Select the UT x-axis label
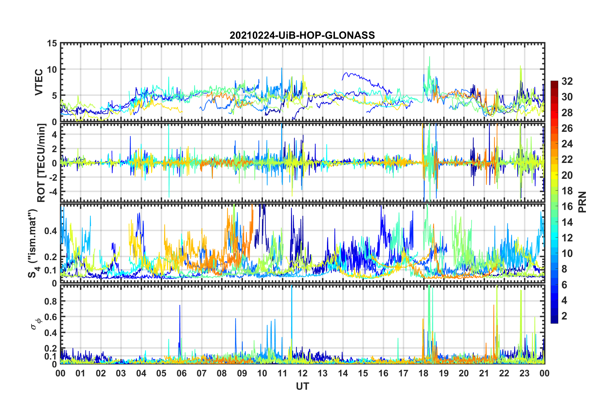The image size is (605, 404). pyautogui.click(x=302, y=386)
